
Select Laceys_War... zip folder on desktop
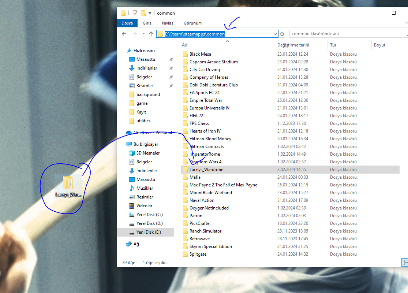tap(68, 186)
